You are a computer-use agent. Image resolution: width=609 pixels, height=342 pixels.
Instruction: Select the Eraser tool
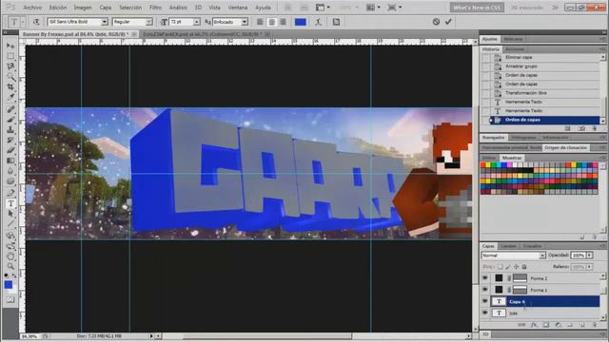pyautogui.click(x=10, y=150)
